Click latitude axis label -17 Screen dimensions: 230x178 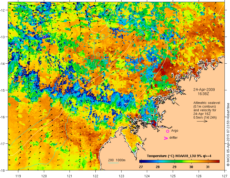[x=3, y=143]
